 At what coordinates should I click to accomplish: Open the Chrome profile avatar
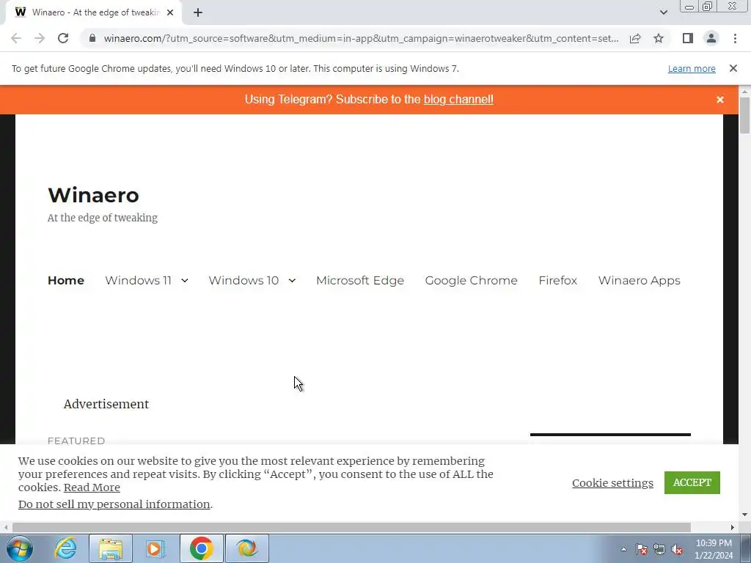(x=711, y=38)
